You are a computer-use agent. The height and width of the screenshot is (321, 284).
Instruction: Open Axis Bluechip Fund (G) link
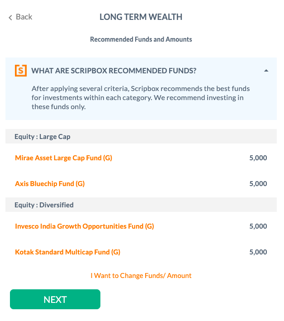tap(50, 184)
